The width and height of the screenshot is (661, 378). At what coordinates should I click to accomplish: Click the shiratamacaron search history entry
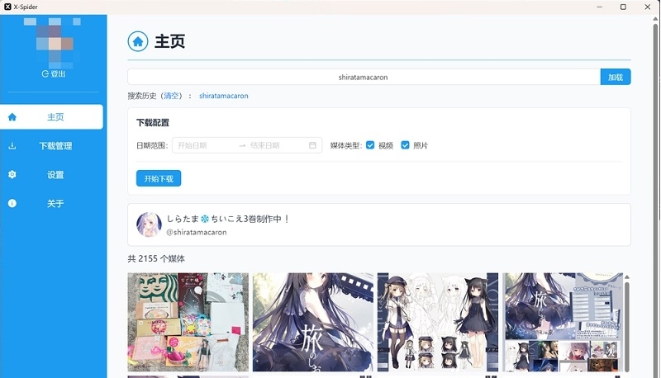pyautogui.click(x=223, y=96)
